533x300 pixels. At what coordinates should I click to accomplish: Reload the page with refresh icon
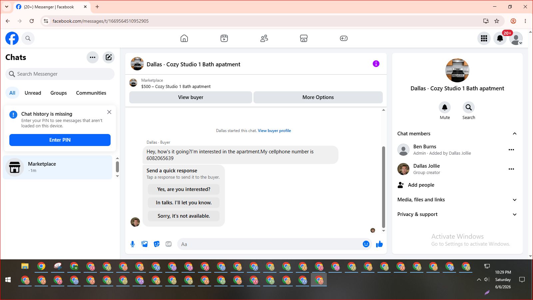point(32,21)
